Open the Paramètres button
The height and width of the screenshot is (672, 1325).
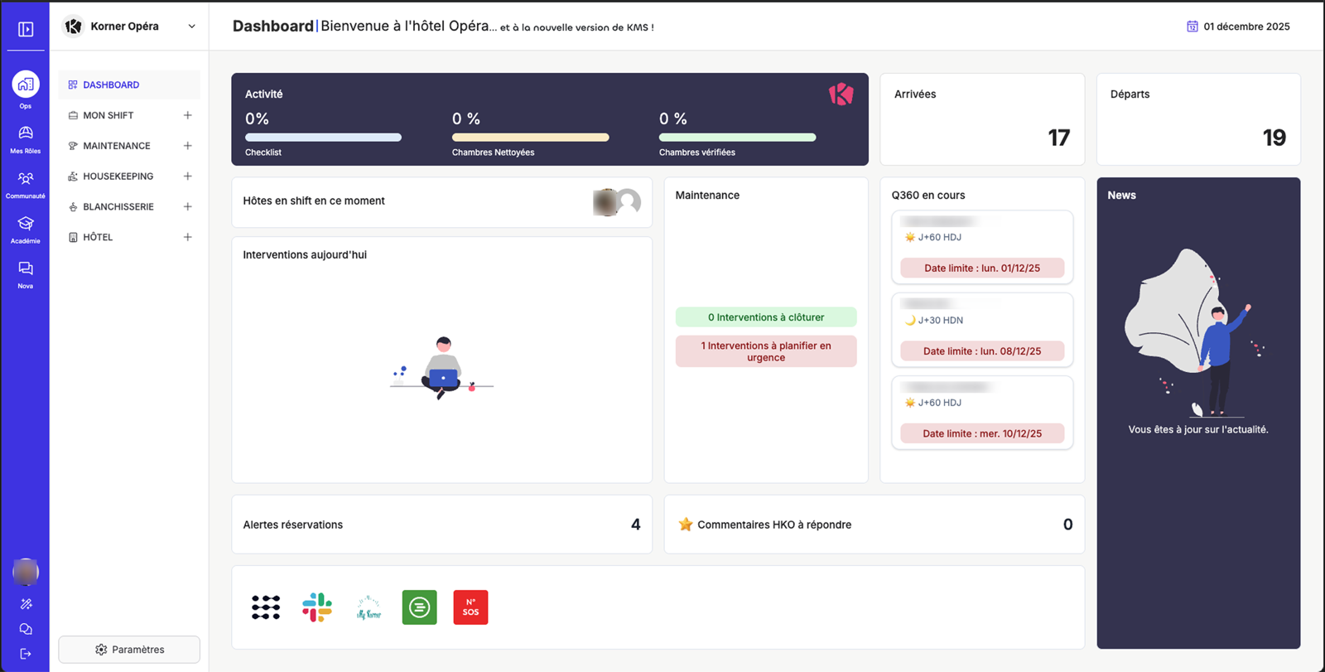pyautogui.click(x=129, y=650)
